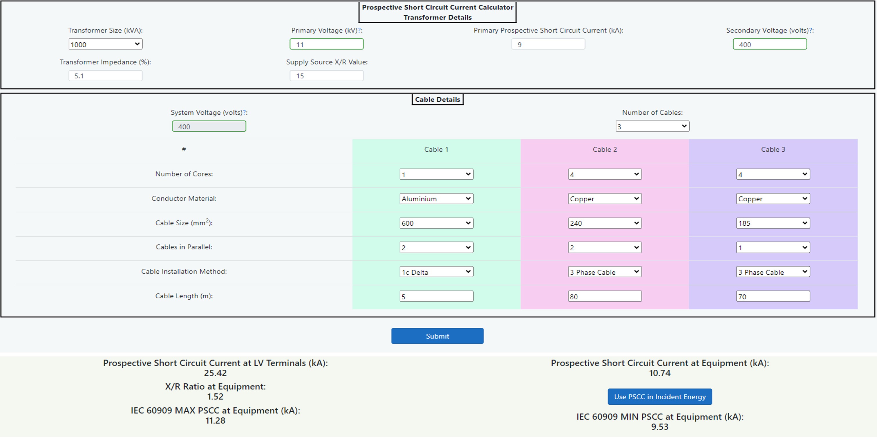Click the Submit button to calculate
This screenshot has height=438, width=877.
pyautogui.click(x=438, y=336)
